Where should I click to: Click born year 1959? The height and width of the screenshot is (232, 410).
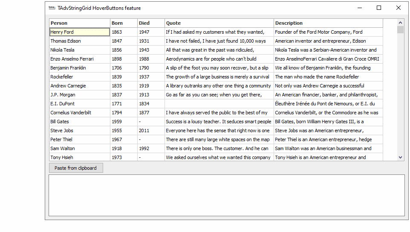(x=124, y=122)
